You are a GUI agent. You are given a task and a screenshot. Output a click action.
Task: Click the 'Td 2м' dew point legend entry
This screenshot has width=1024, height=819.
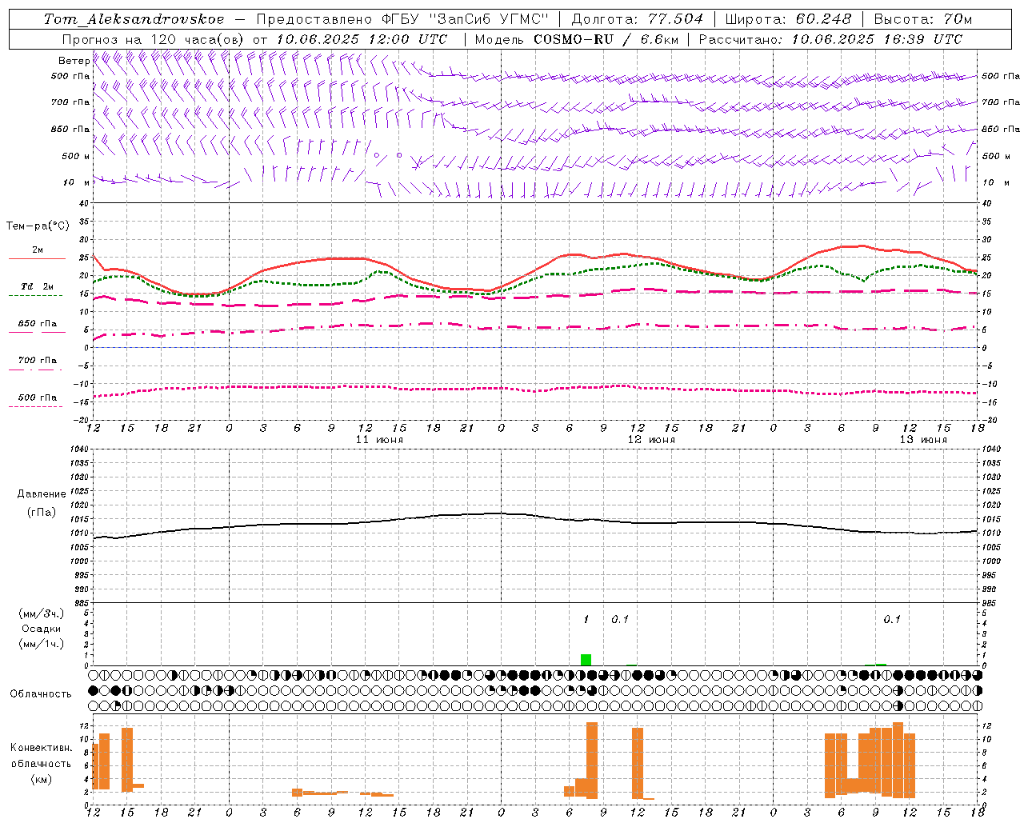pos(38,286)
